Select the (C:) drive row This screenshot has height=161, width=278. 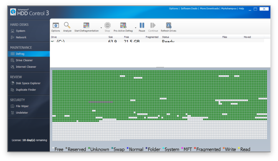[x=157, y=41]
